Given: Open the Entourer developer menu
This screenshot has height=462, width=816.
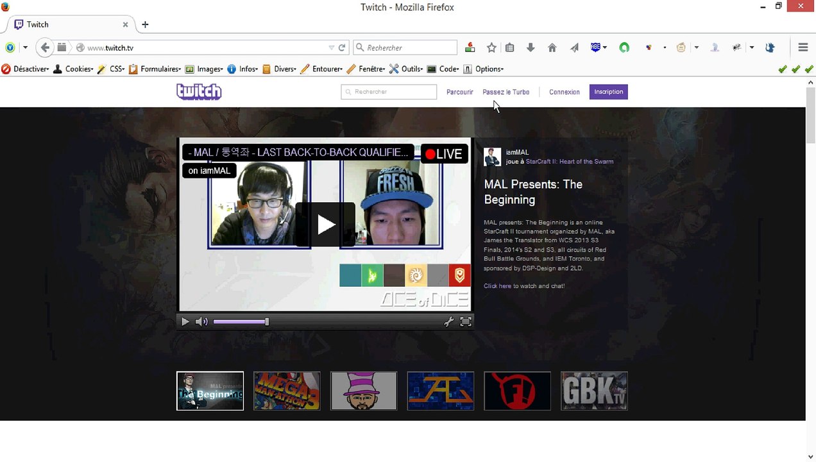Looking at the screenshot, I should pyautogui.click(x=322, y=69).
